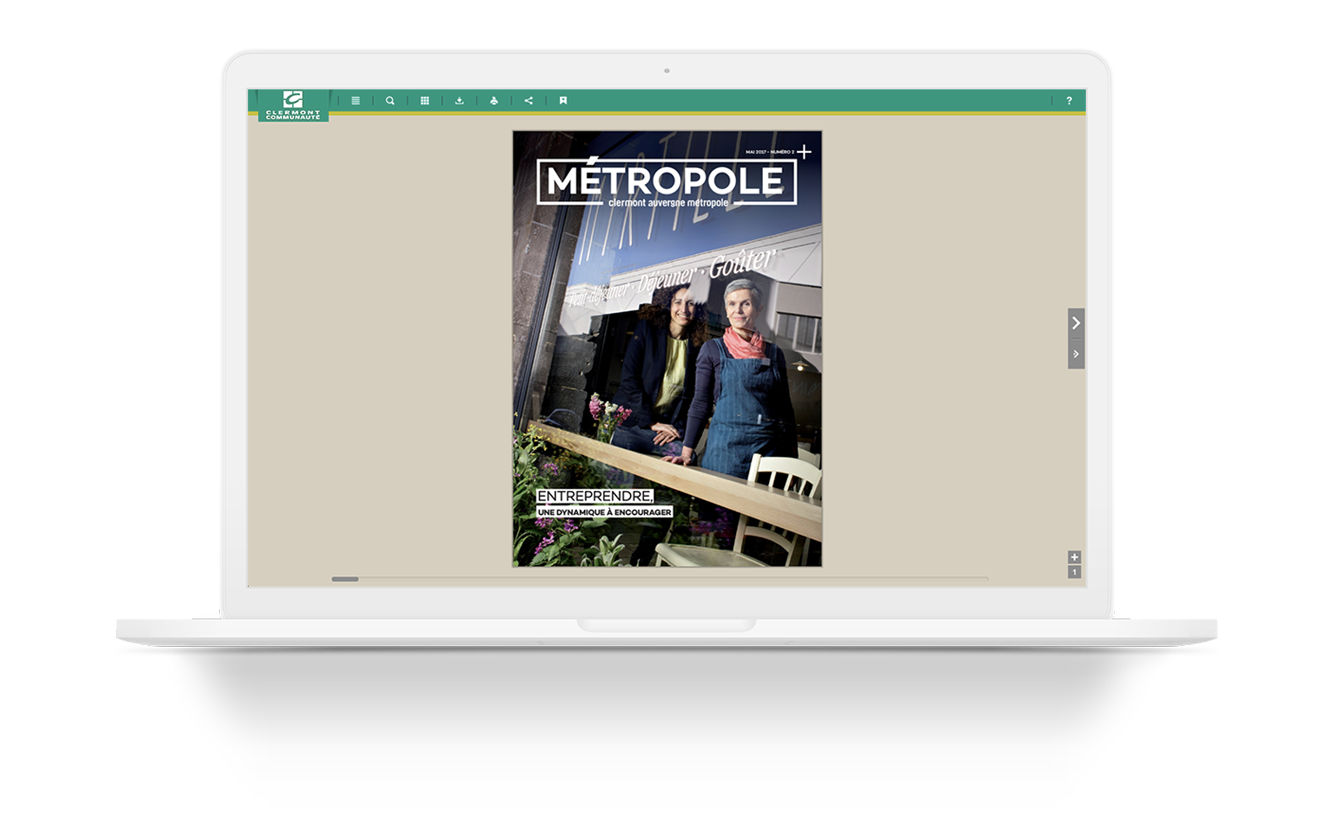Download the publication via download icon
The image size is (1334, 837).
tap(459, 101)
